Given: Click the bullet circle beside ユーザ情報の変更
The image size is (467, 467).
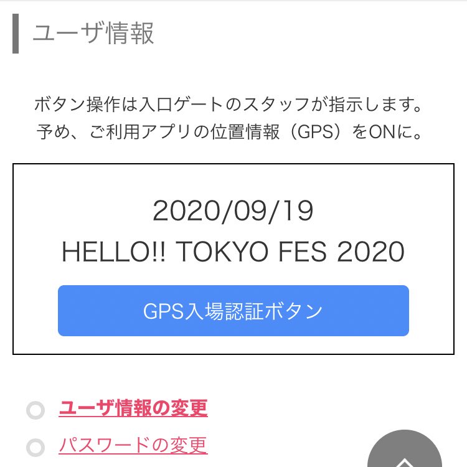Looking at the screenshot, I should (36, 410).
